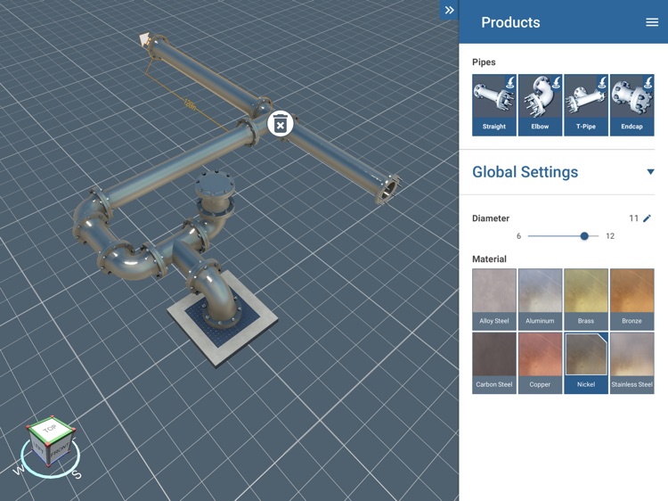This screenshot has width=668, height=501.
Task: Click the W compass marker
Action: 19,470
